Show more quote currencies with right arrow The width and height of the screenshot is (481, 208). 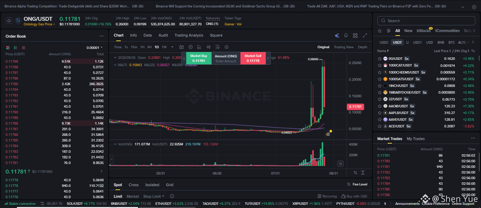coord(473,42)
